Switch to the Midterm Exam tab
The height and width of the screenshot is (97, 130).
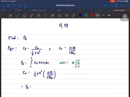(40, 11)
